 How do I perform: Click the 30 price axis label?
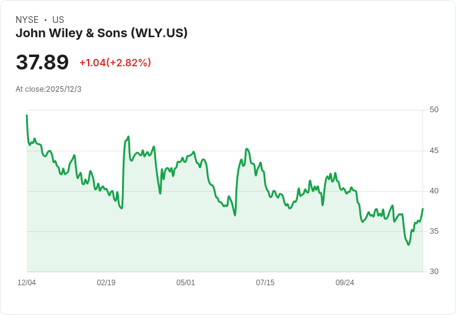pyautogui.click(x=434, y=272)
